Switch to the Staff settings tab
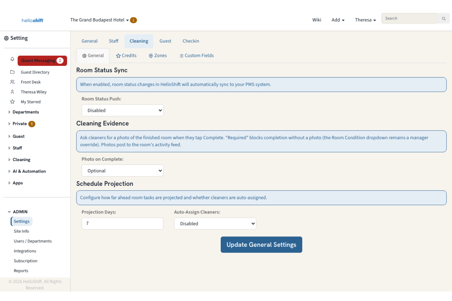 pos(114,41)
